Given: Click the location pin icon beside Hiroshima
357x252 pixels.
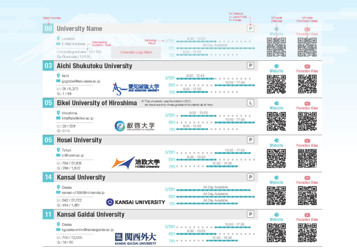Looking at the screenshot, I should coord(58,113).
